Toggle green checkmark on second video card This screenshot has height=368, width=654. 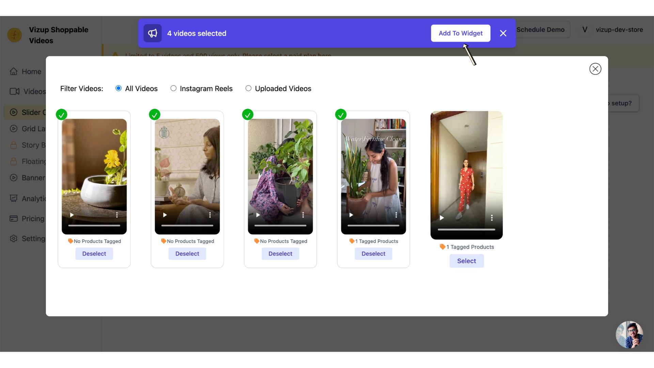click(x=155, y=114)
